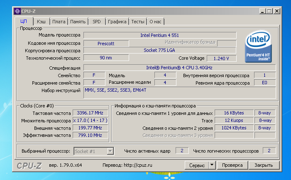The image size is (291, 180).
Task: Click the Socket 775 LGA package field
Action: click(160, 50)
